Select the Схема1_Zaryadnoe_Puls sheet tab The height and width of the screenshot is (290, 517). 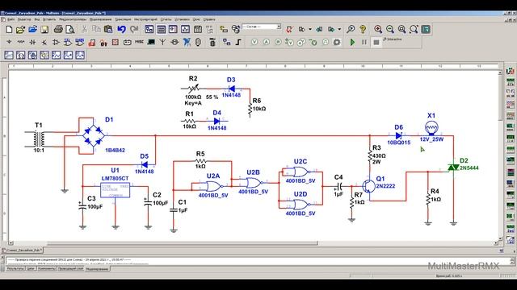point(23,251)
